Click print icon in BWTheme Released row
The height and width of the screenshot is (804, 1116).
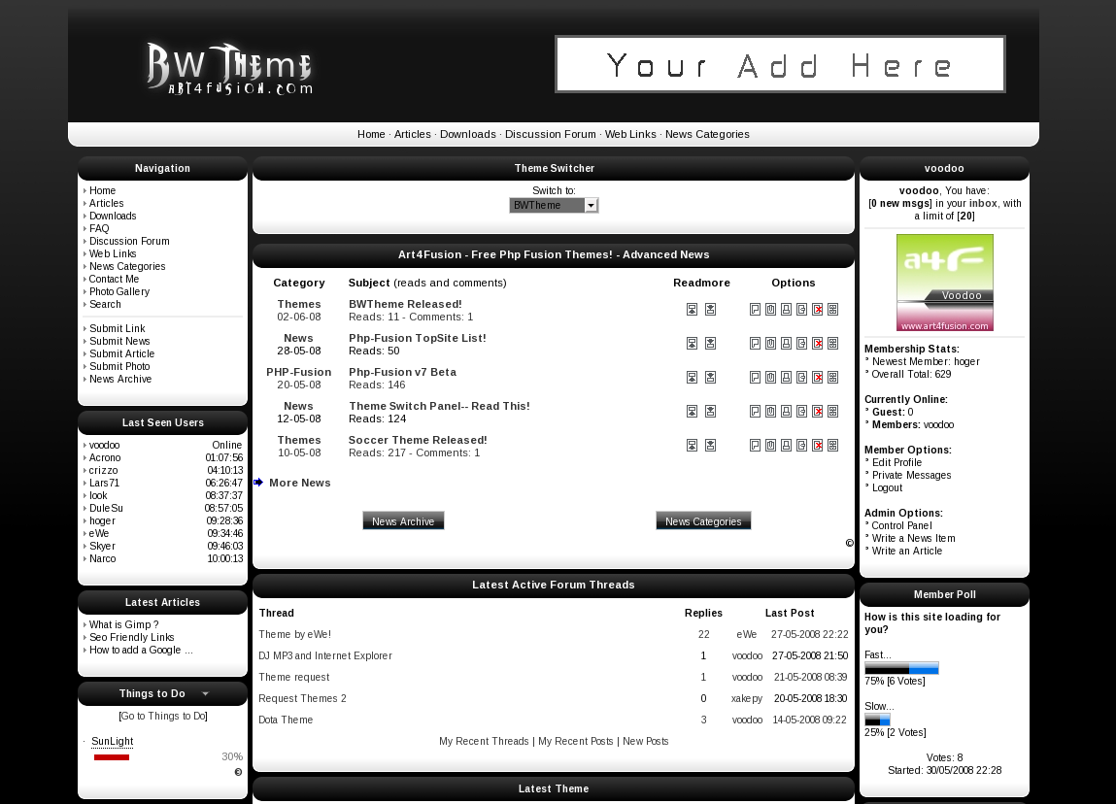787,310
